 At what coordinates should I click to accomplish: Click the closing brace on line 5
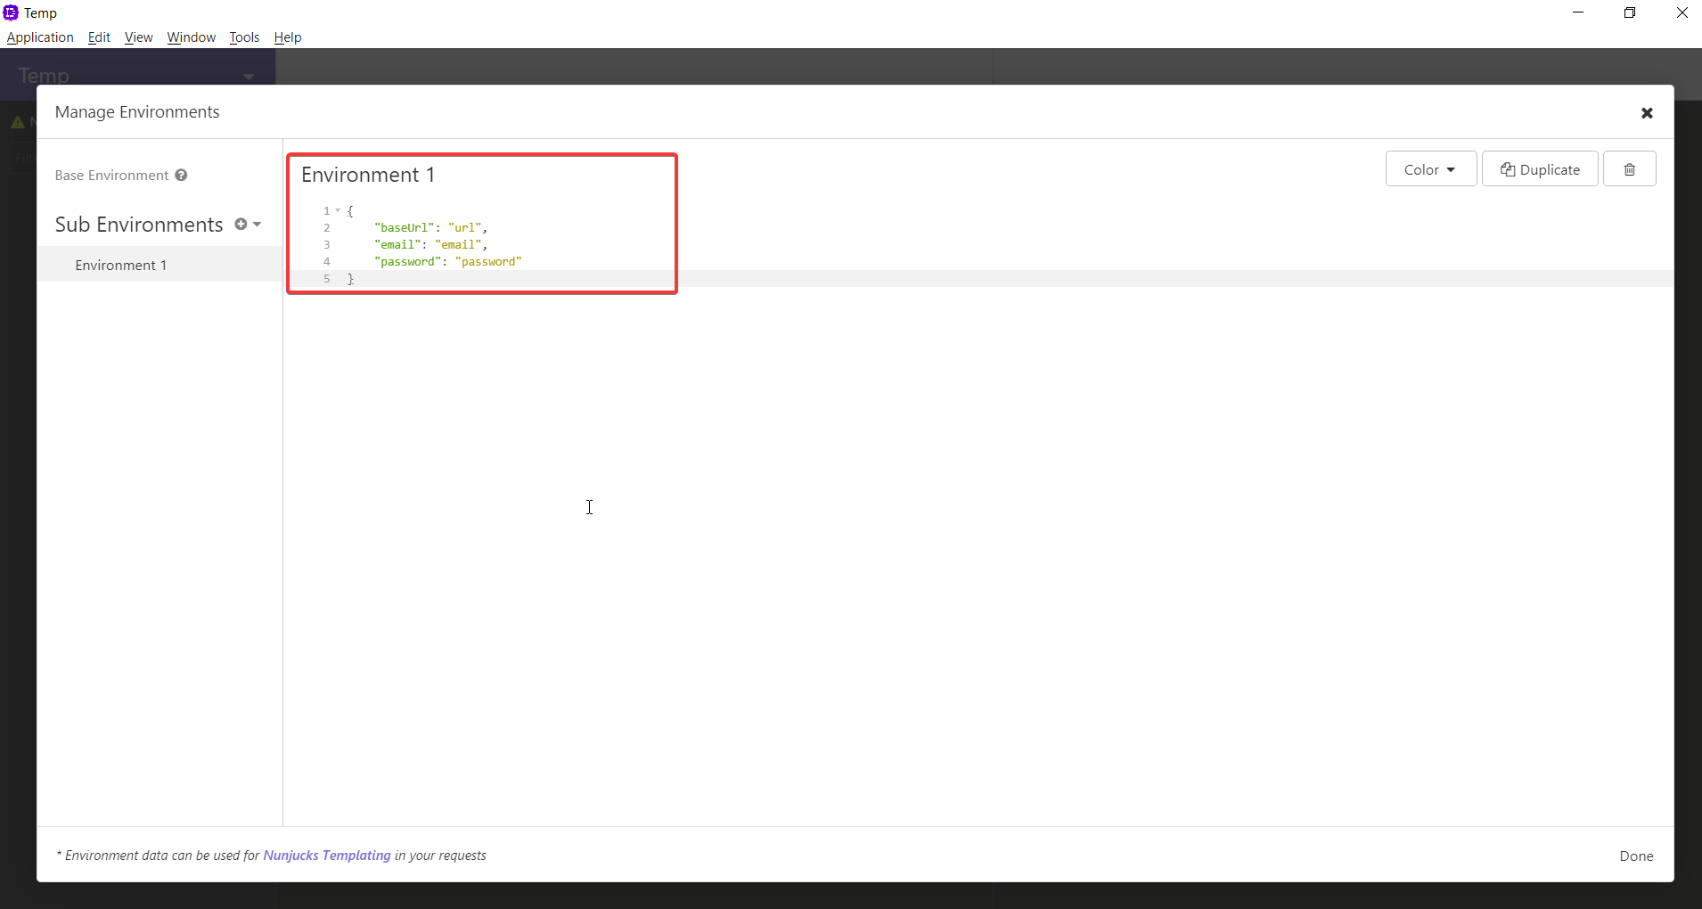tap(350, 279)
